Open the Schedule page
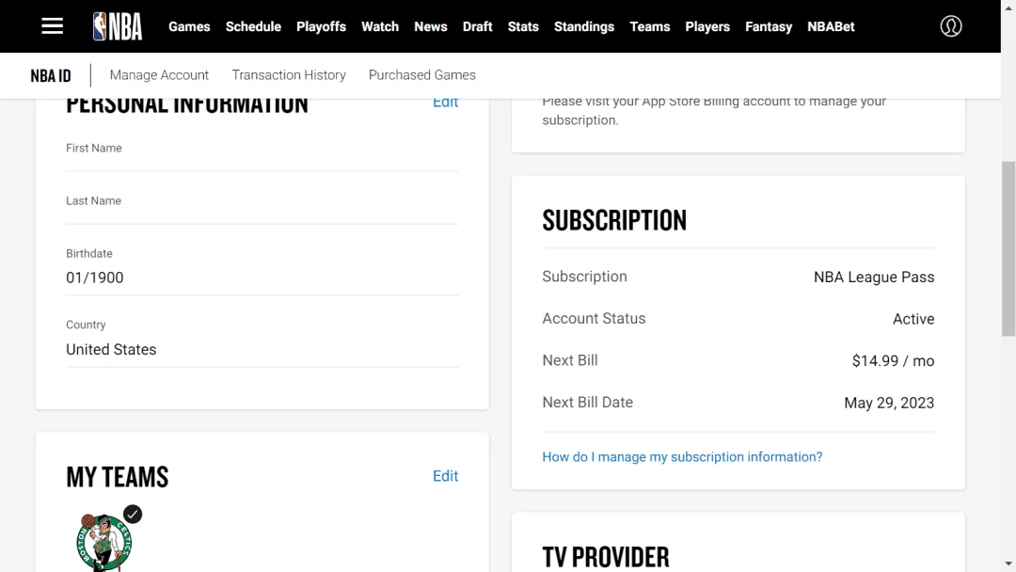Image resolution: width=1016 pixels, height=572 pixels. click(x=253, y=26)
